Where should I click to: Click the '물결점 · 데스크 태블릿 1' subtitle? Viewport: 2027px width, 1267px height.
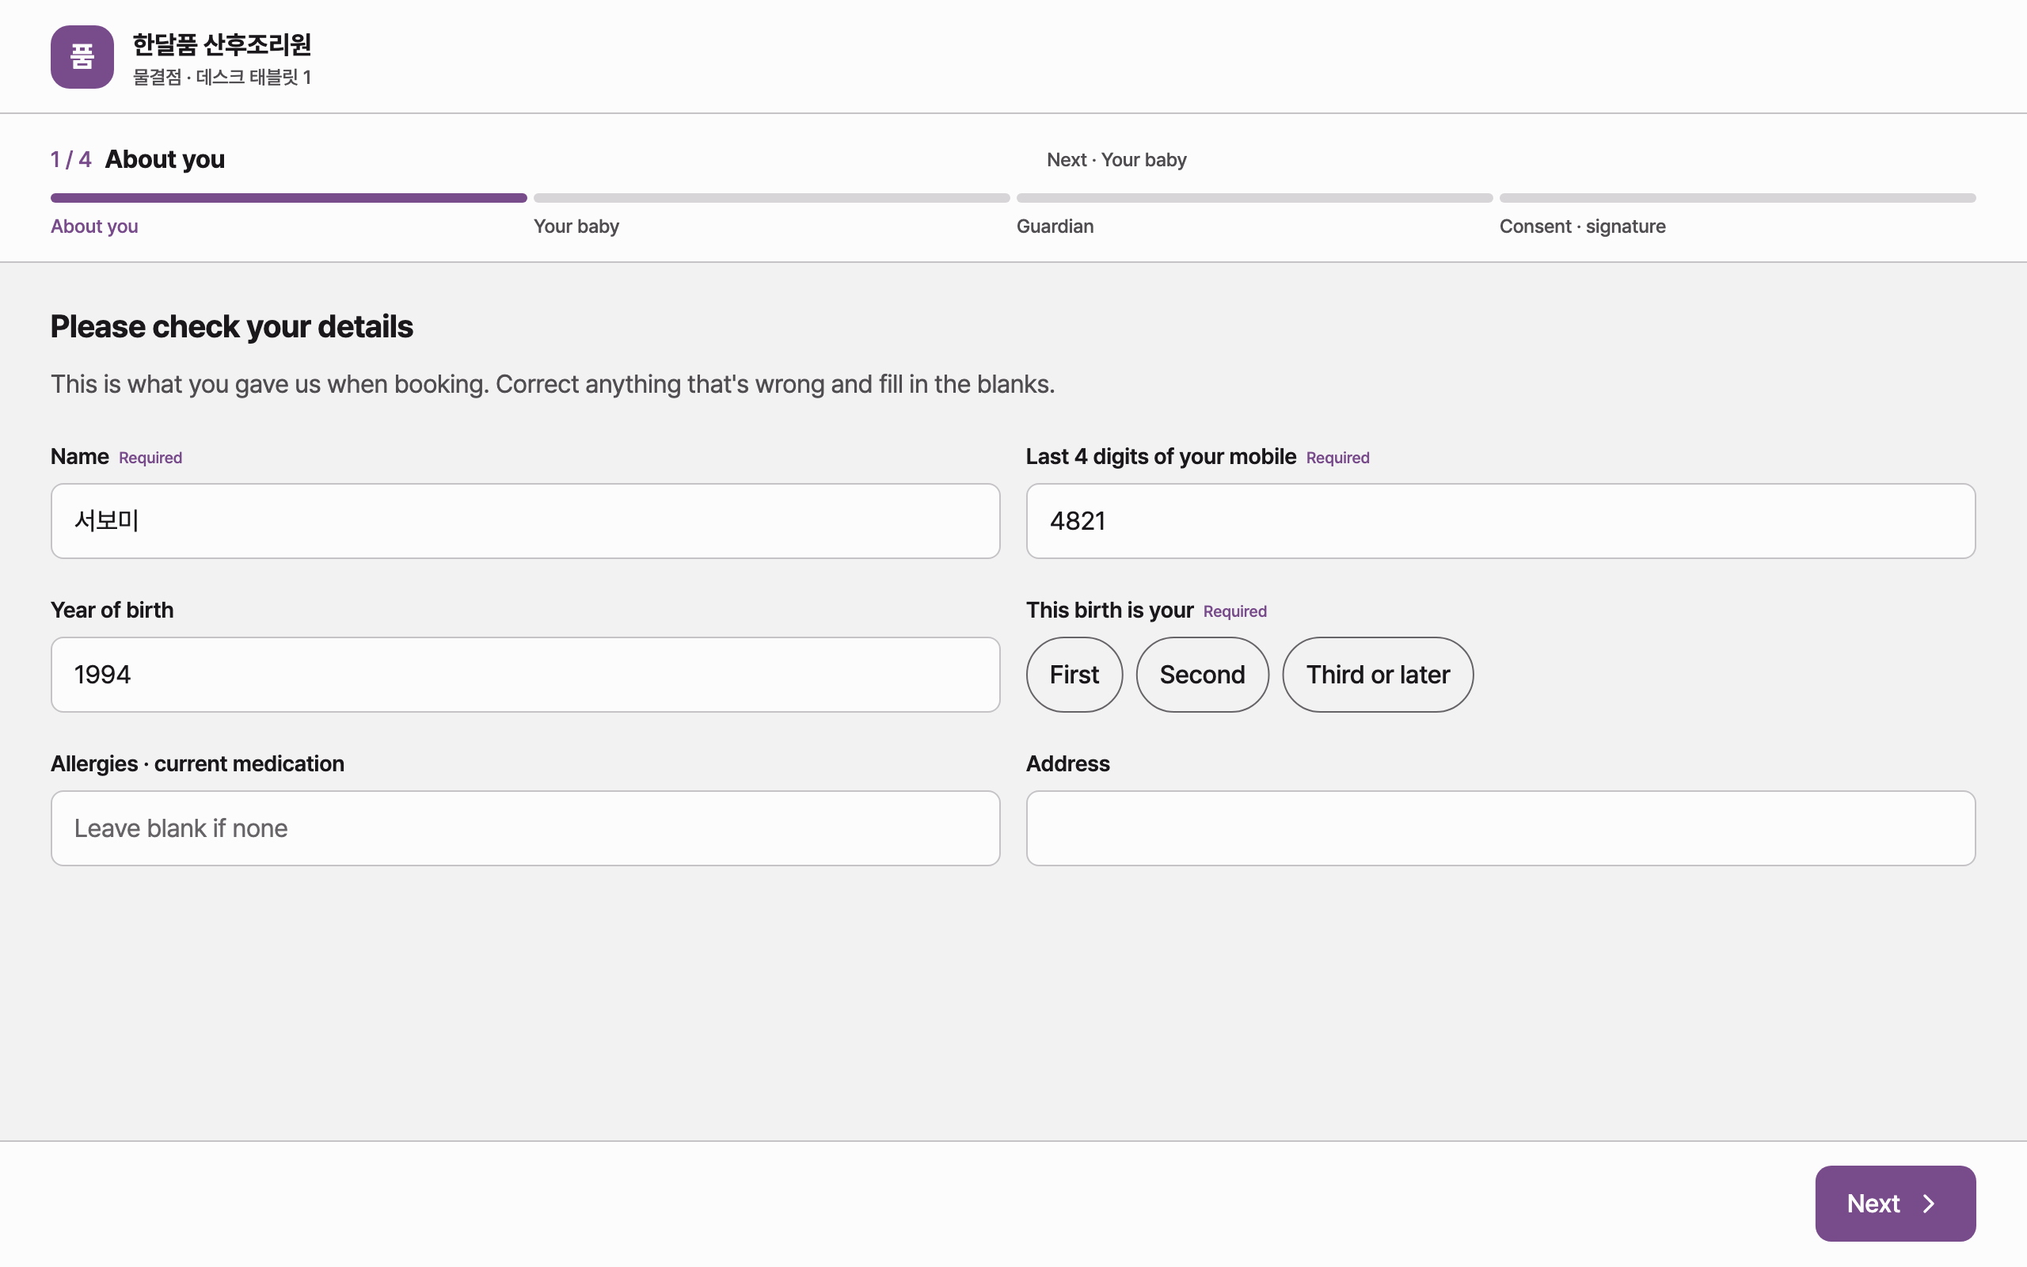(222, 77)
